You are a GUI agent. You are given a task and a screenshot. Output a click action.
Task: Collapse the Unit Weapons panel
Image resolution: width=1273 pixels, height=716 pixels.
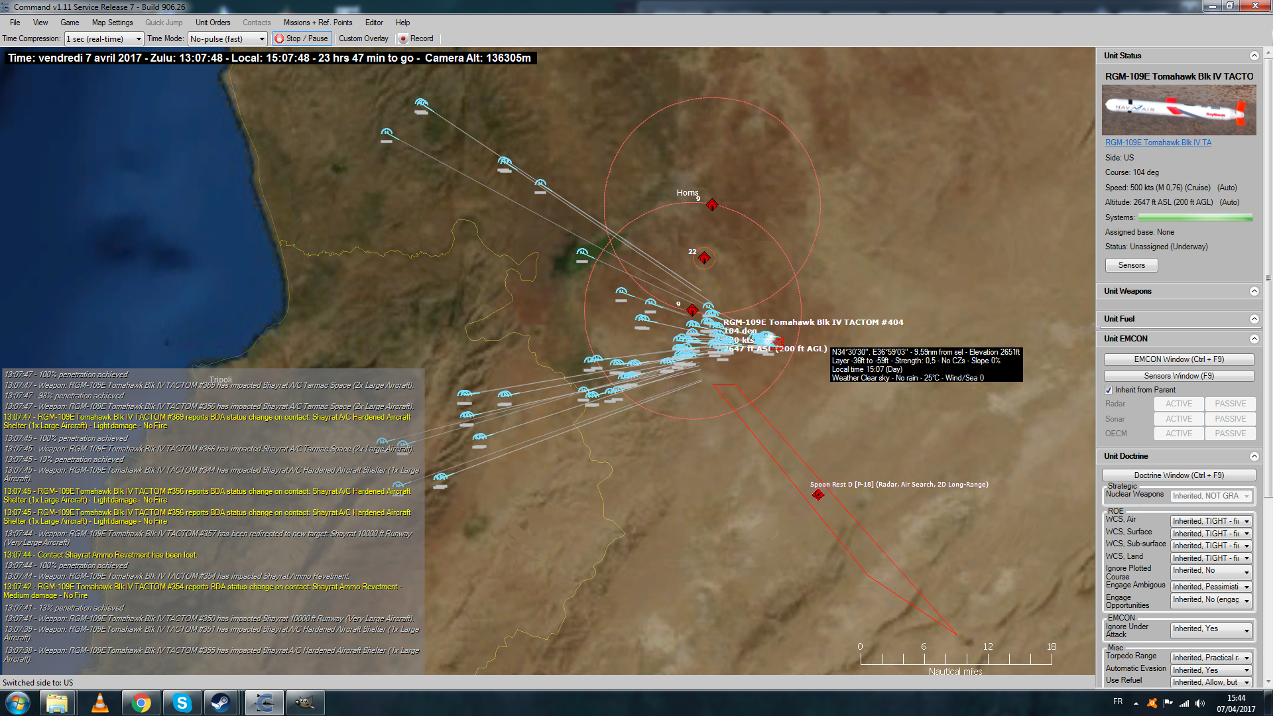[1254, 291]
